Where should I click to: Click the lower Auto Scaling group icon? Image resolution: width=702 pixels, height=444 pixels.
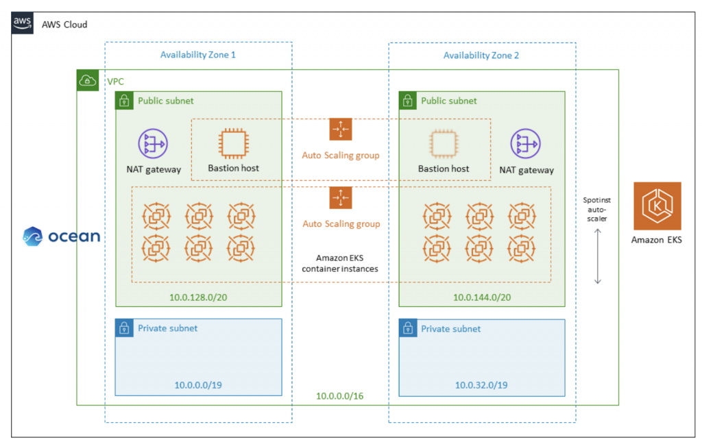coord(341,198)
